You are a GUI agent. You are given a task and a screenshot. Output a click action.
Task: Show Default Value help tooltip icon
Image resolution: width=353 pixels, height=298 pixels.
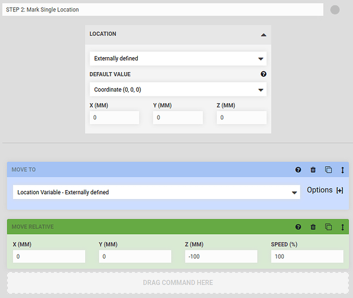tap(264, 74)
